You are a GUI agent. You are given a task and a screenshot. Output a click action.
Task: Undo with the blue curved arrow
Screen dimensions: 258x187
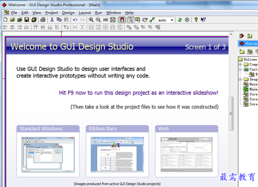(75, 20)
